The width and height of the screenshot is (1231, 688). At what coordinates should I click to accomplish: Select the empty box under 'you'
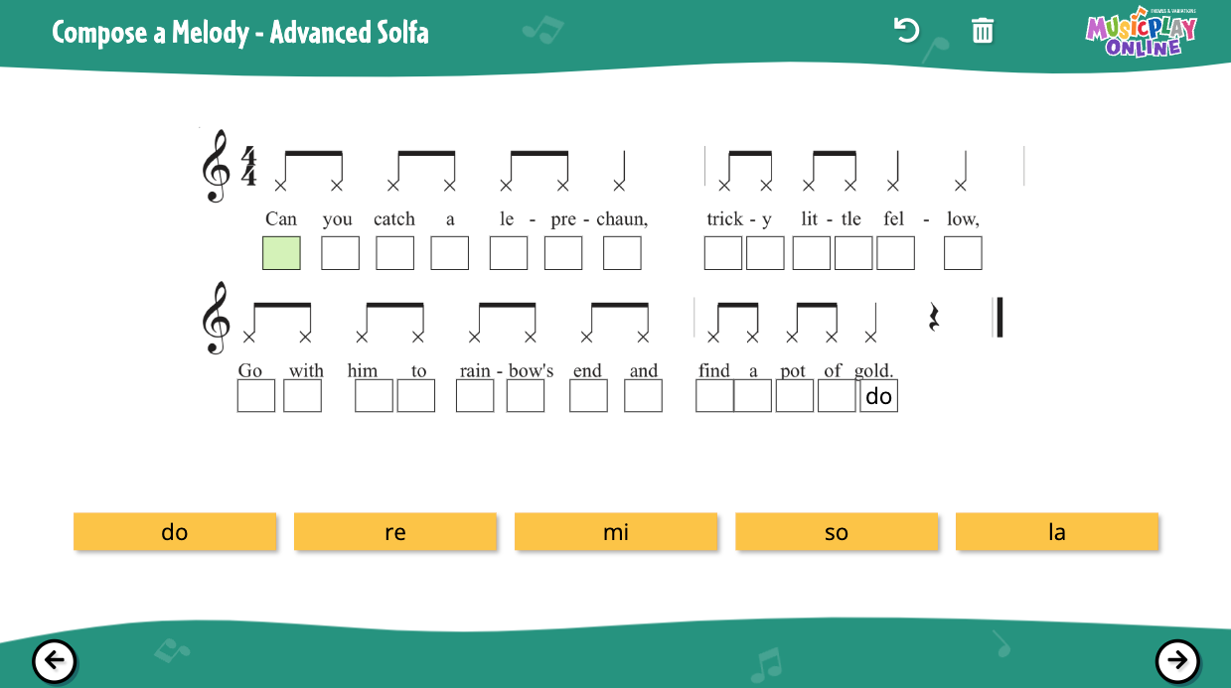pos(341,253)
